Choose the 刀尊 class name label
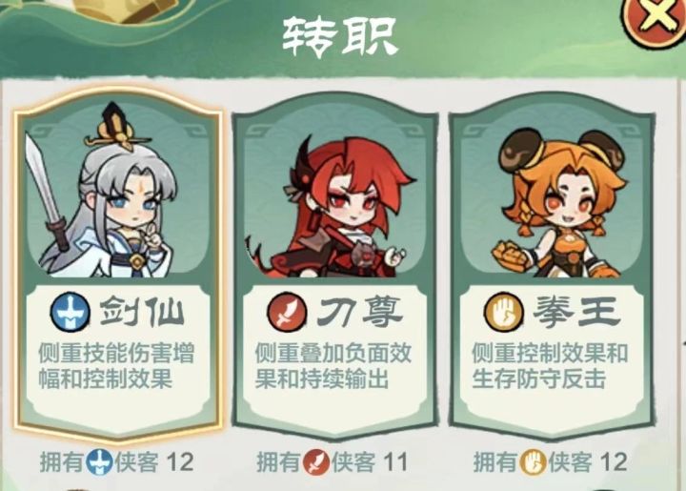The image size is (686, 491). [x=359, y=312]
